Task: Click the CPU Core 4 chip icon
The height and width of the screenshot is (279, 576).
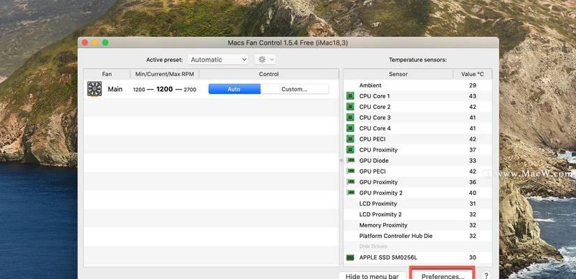Action: coord(350,128)
